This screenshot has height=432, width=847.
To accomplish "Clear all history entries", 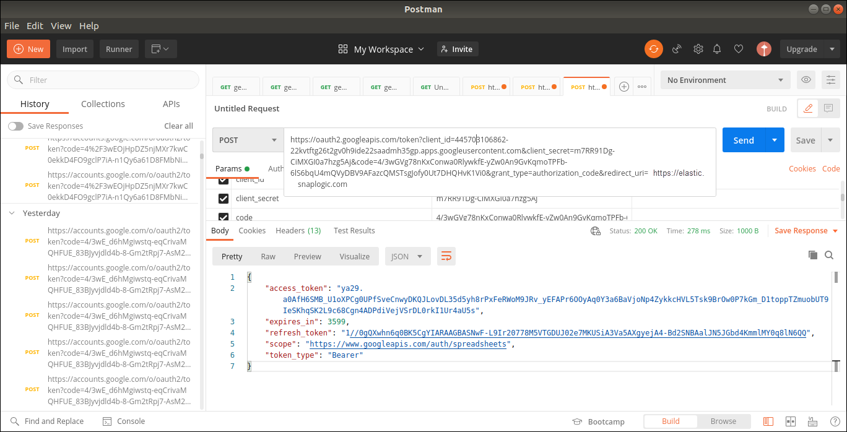I will click(178, 126).
